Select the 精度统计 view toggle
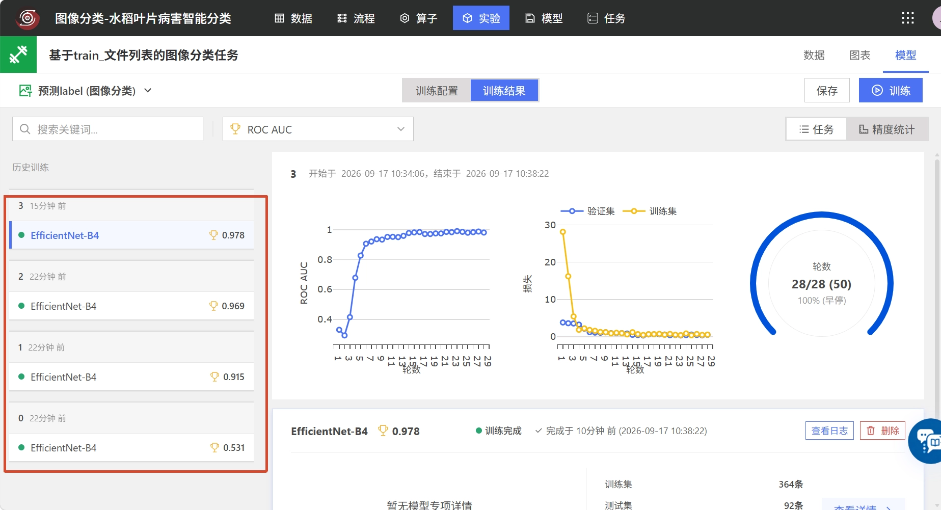 (887, 129)
